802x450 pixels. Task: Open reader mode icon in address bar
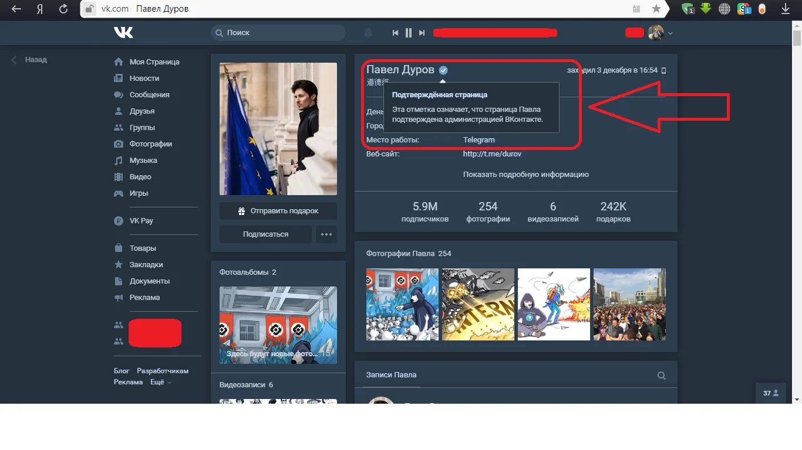[x=637, y=9]
